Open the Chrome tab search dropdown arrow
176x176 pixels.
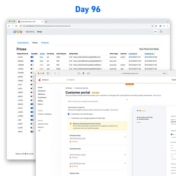click(x=167, y=22)
